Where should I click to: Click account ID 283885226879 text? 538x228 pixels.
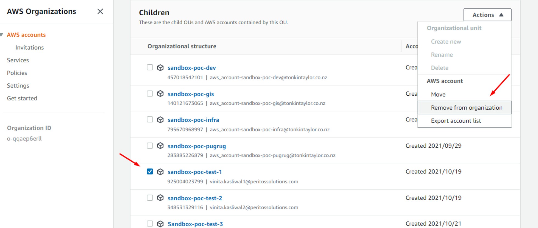tap(185, 155)
